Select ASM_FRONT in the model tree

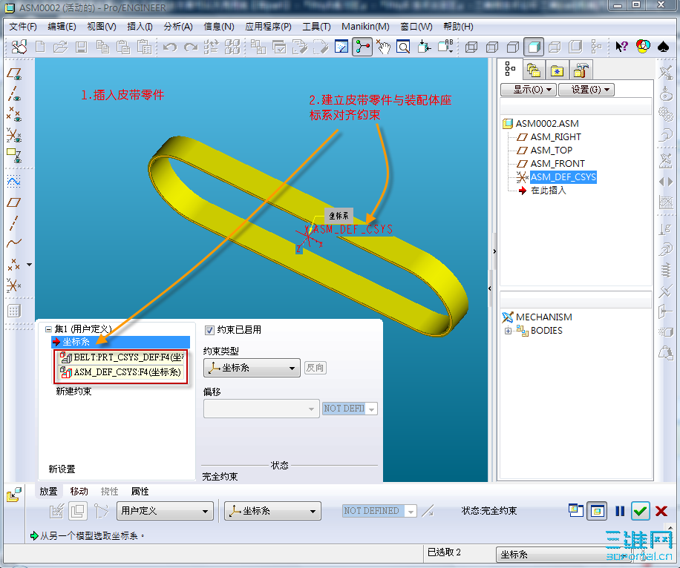(558, 164)
